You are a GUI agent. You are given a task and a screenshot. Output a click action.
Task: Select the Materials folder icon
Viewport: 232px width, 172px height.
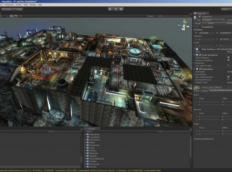click(88, 153)
